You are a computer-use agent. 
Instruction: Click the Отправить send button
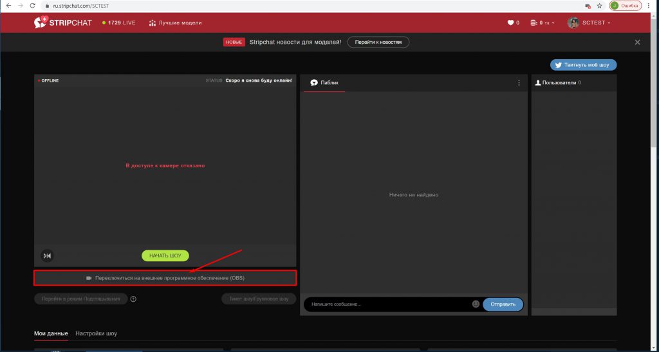[503, 304]
